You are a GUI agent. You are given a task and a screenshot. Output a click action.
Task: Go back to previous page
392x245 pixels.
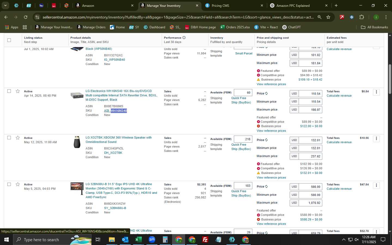click(x=6, y=17)
